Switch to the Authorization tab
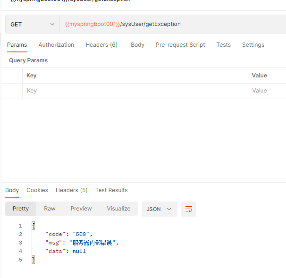Screen dimensions: 286x278 point(56,45)
